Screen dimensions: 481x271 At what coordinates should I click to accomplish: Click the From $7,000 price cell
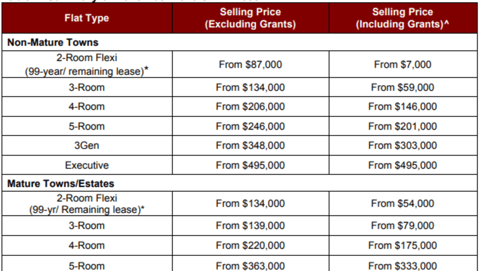(403, 64)
